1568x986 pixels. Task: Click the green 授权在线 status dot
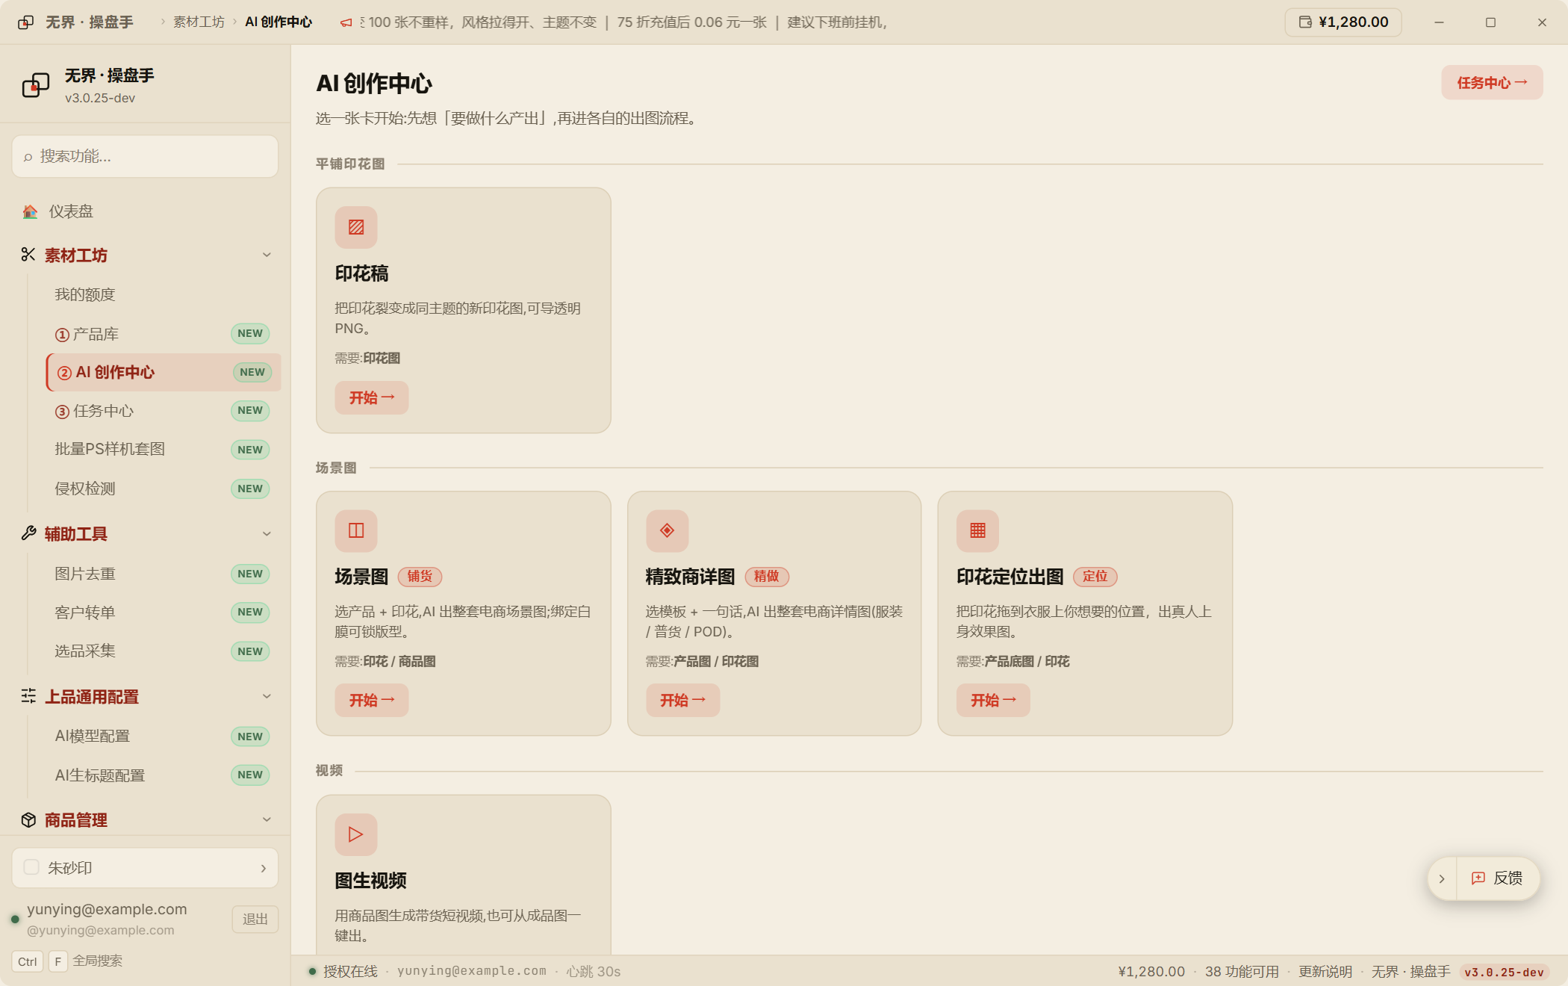[x=312, y=971]
